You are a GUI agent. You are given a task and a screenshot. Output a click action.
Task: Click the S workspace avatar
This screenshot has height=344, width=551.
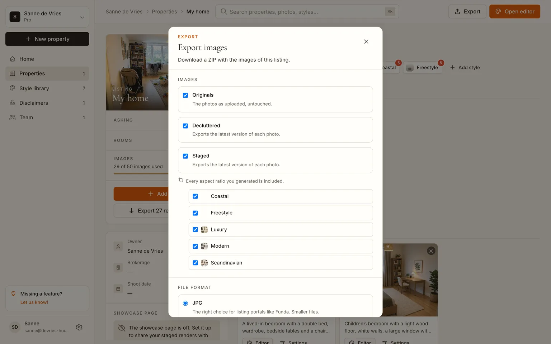coord(15,16)
